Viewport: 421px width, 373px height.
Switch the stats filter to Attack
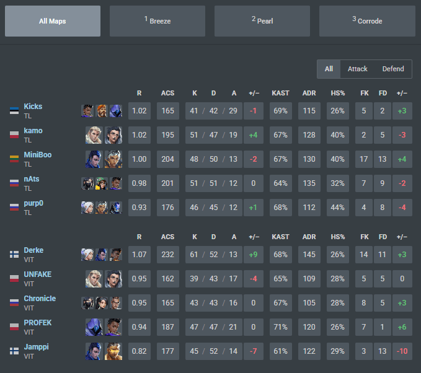[x=357, y=69]
